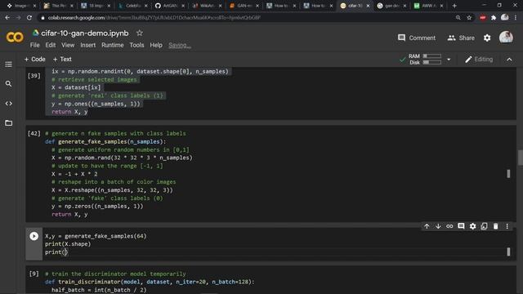The width and height of the screenshot is (523, 294).
Task: Add a comment to the selected cell
Action: (461, 226)
